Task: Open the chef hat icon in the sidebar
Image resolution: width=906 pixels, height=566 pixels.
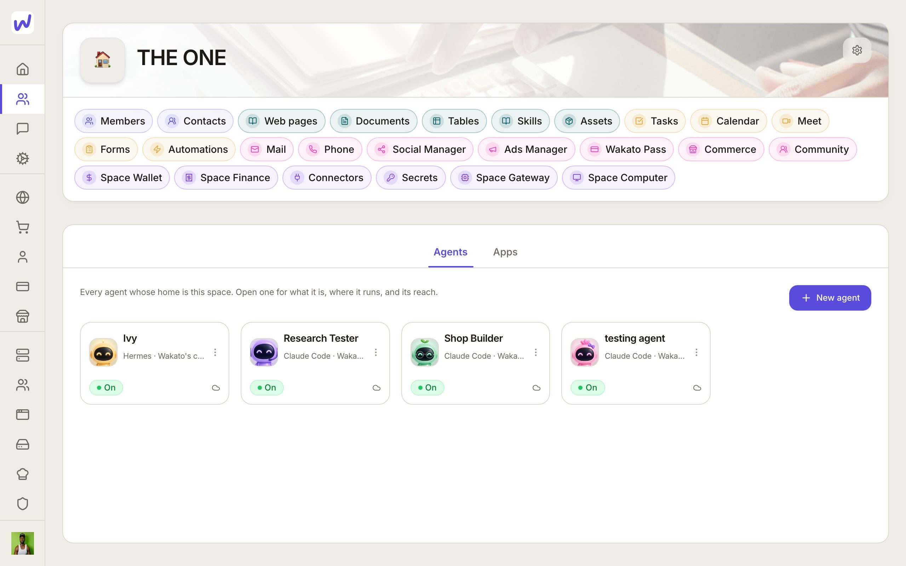Action: point(22,474)
